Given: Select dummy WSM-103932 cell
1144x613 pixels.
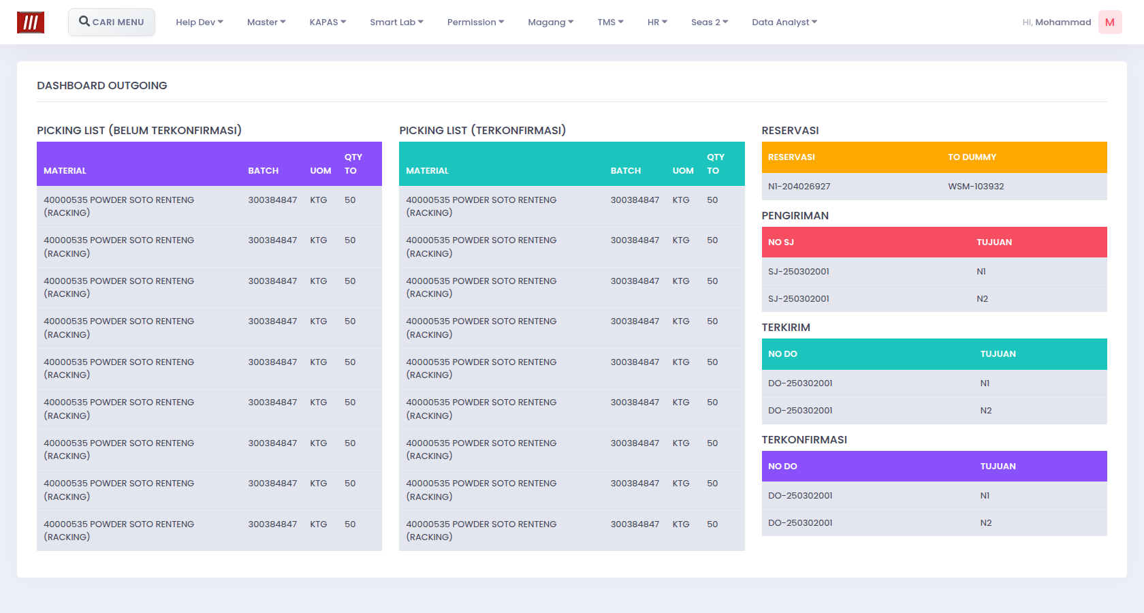Looking at the screenshot, I should pos(976,187).
